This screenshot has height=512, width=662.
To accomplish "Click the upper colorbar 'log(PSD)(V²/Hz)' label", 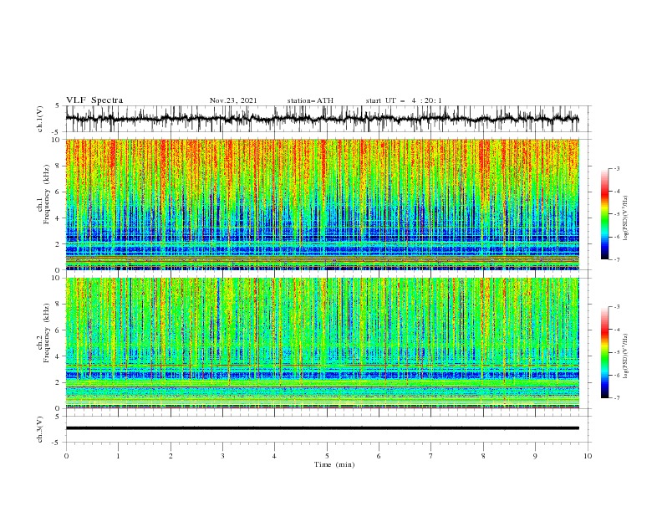I will 626,218.
